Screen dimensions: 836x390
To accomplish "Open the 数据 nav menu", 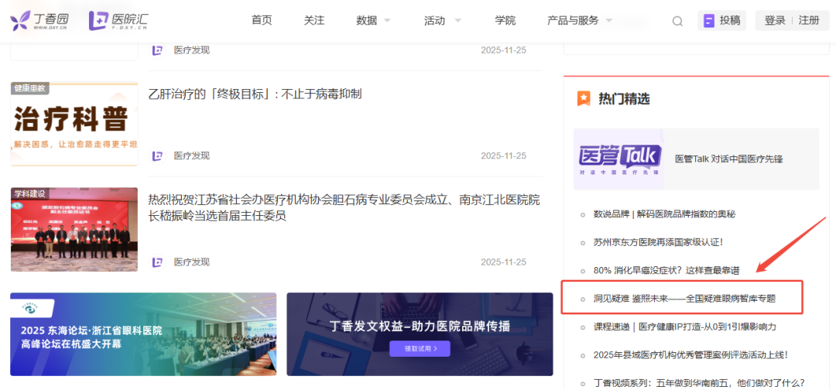I will (x=367, y=21).
